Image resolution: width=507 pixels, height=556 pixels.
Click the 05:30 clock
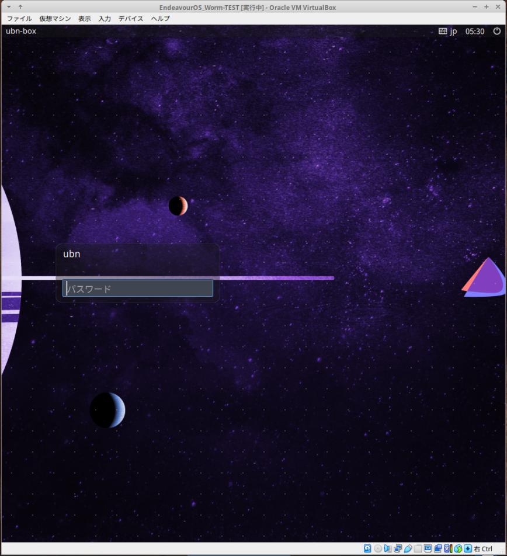pos(475,32)
